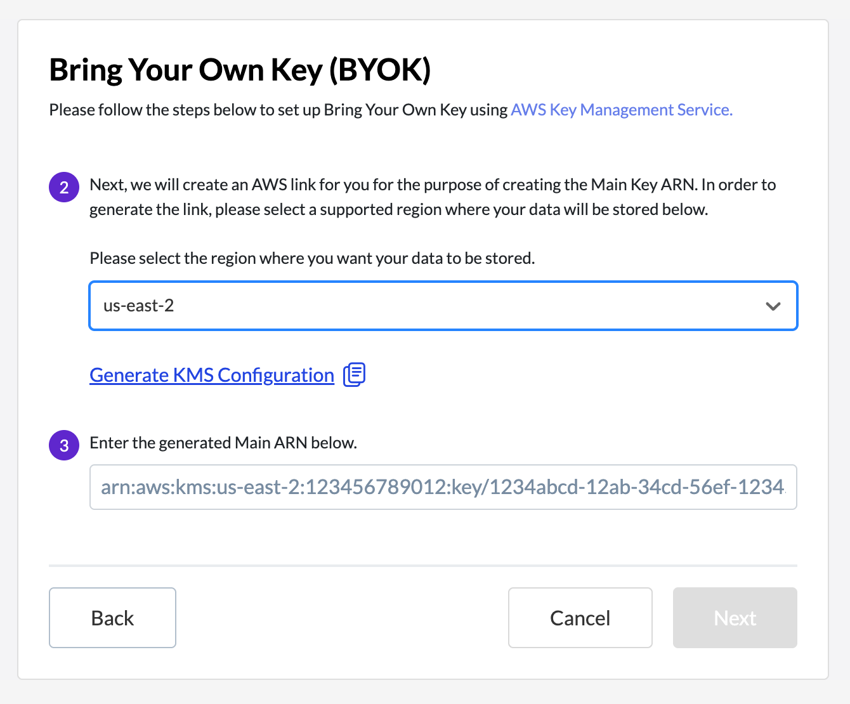
Task: Focus the Main ARN input field
Action: pos(443,487)
